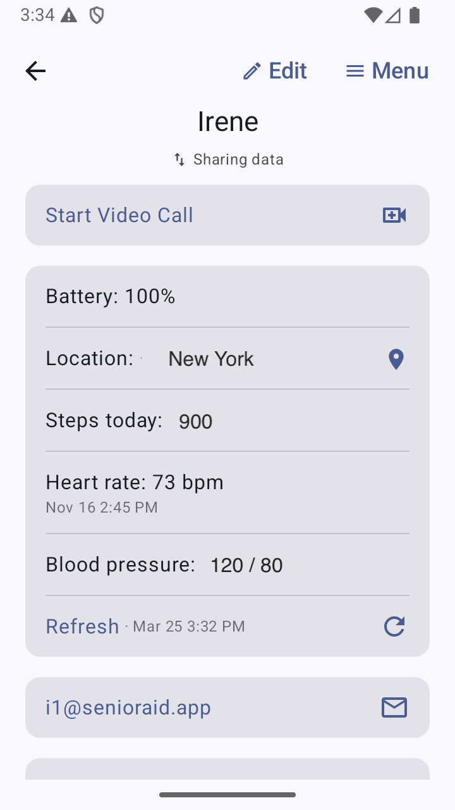Tap the warning triangle in status bar
This screenshot has height=810, width=455.
(x=69, y=16)
